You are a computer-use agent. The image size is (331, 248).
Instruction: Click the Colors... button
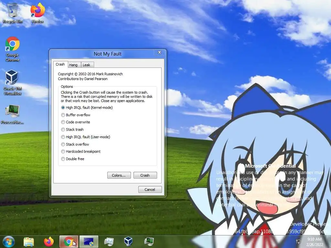point(119,175)
